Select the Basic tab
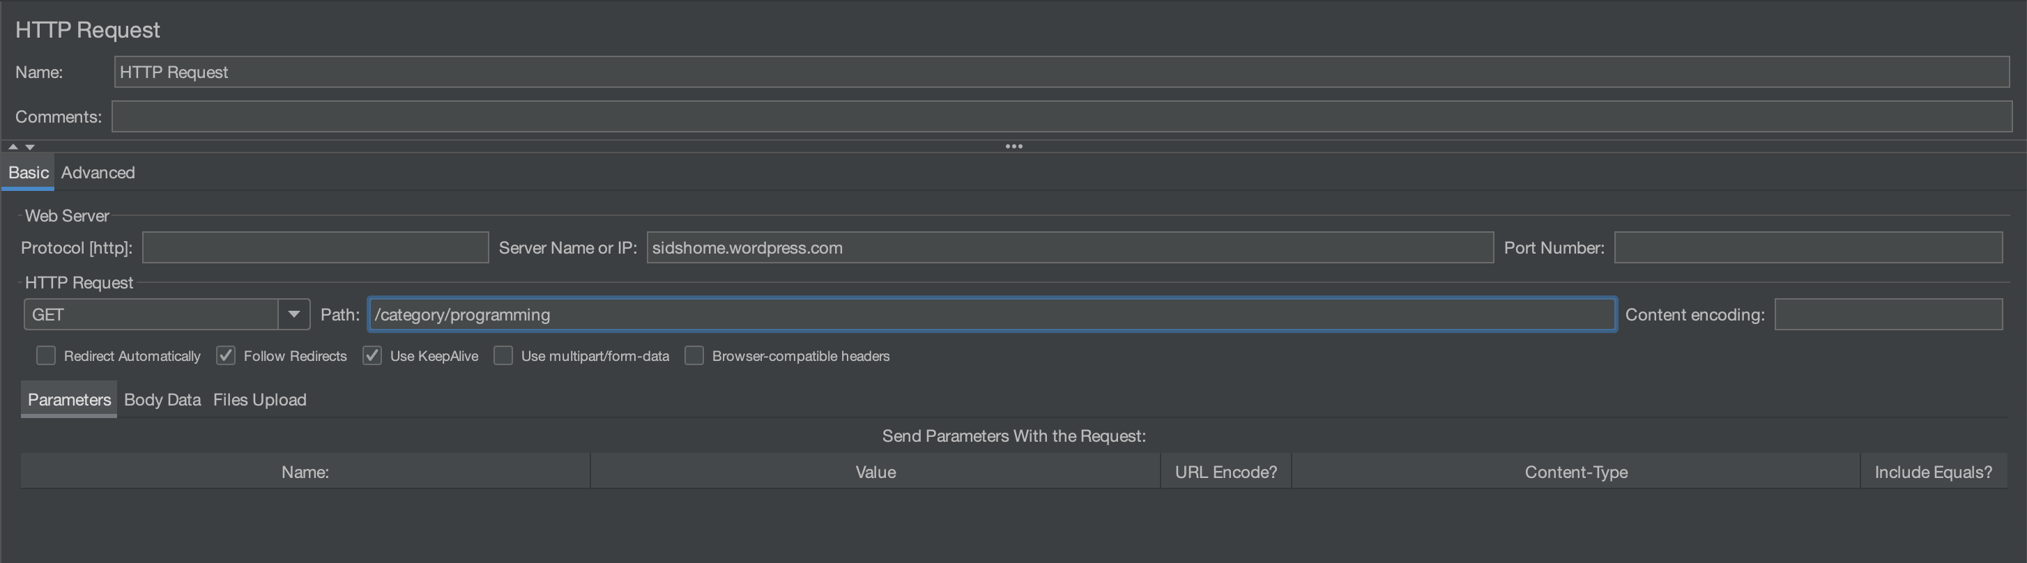Image resolution: width=2027 pixels, height=563 pixels. click(x=29, y=172)
